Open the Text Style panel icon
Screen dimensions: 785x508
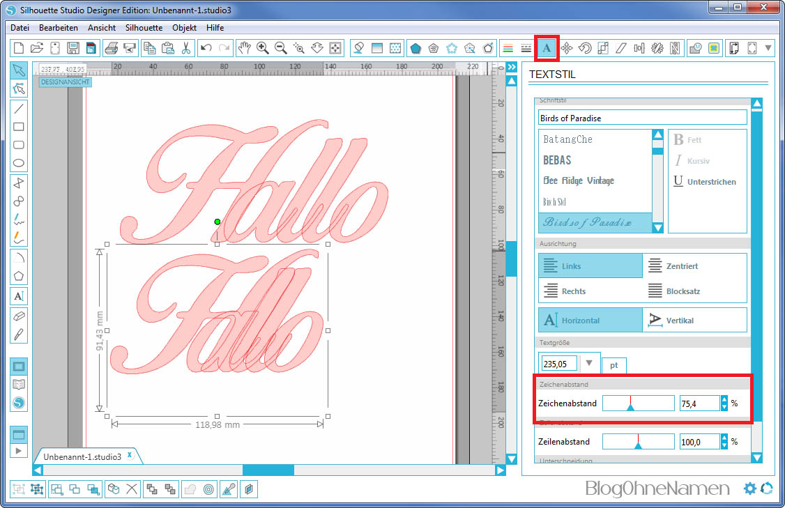coord(547,48)
